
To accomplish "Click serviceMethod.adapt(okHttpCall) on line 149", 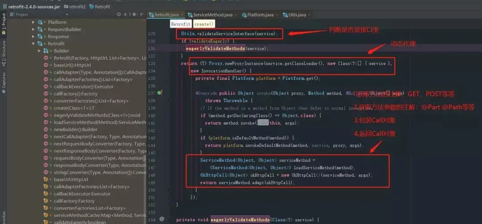I will (x=256, y=183).
